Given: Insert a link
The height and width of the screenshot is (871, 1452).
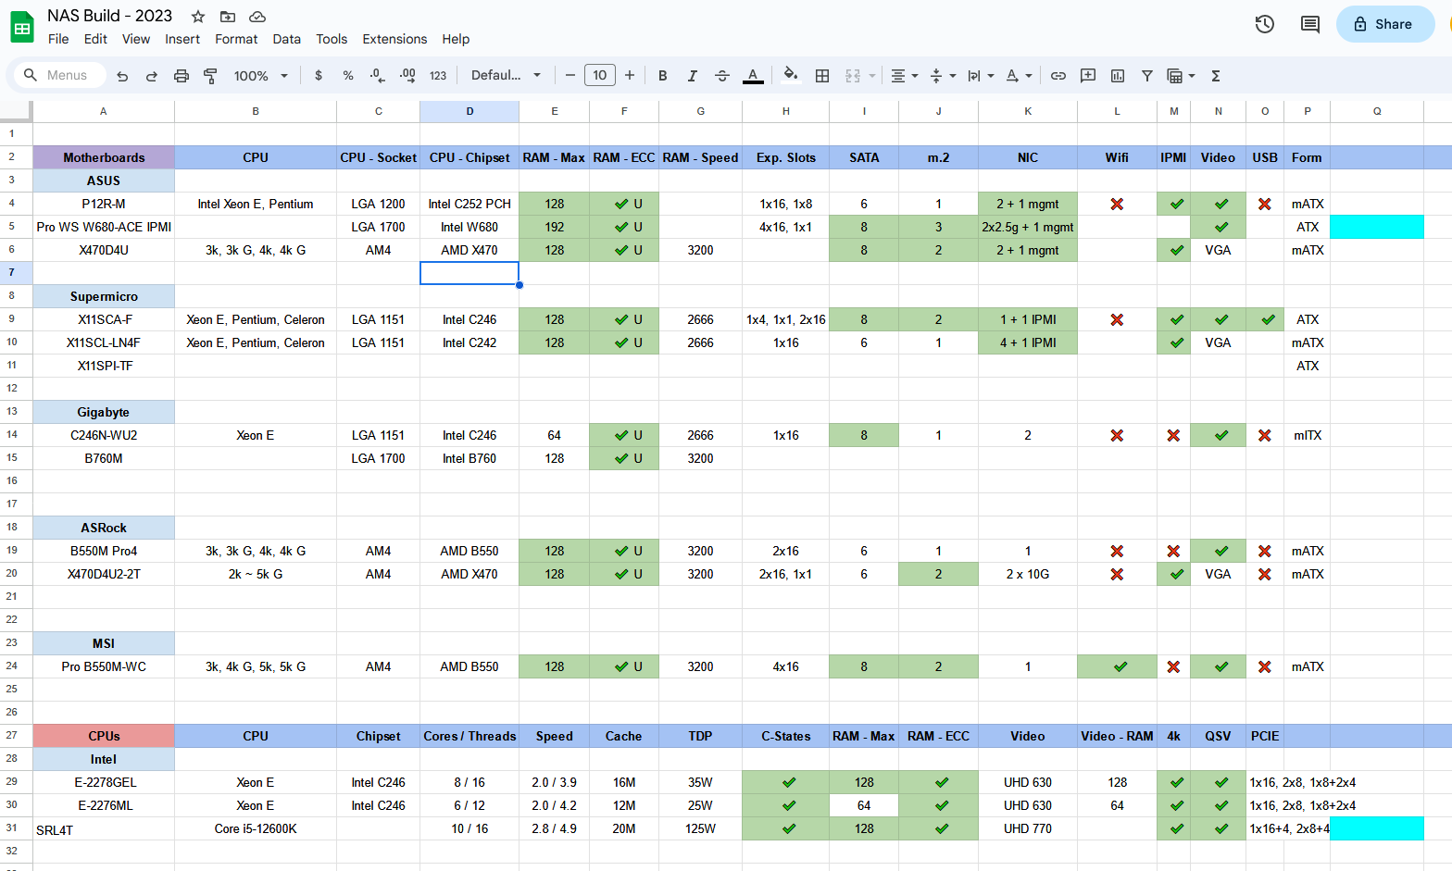Looking at the screenshot, I should point(1058,76).
